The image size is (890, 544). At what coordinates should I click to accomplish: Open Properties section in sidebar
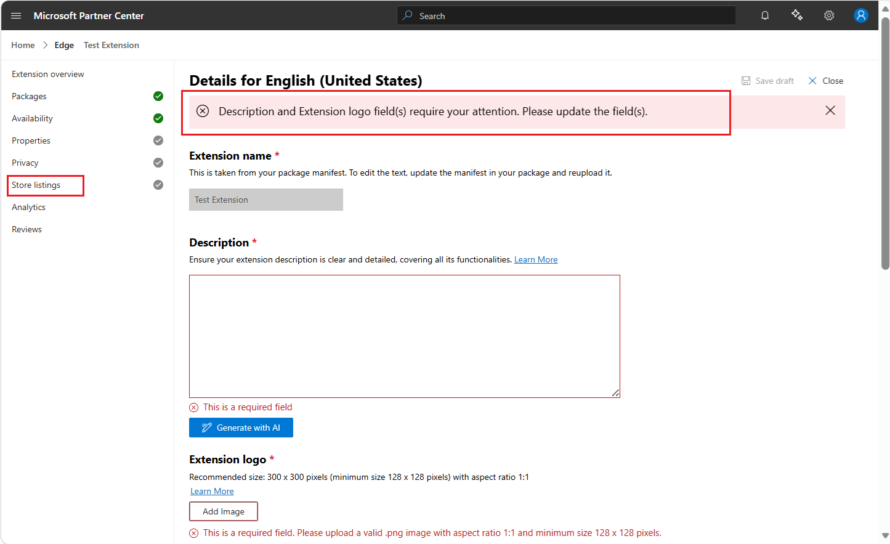pos(31,140)
